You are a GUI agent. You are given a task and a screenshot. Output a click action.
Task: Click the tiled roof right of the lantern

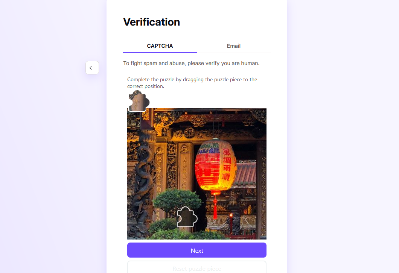tap(245, 173)
